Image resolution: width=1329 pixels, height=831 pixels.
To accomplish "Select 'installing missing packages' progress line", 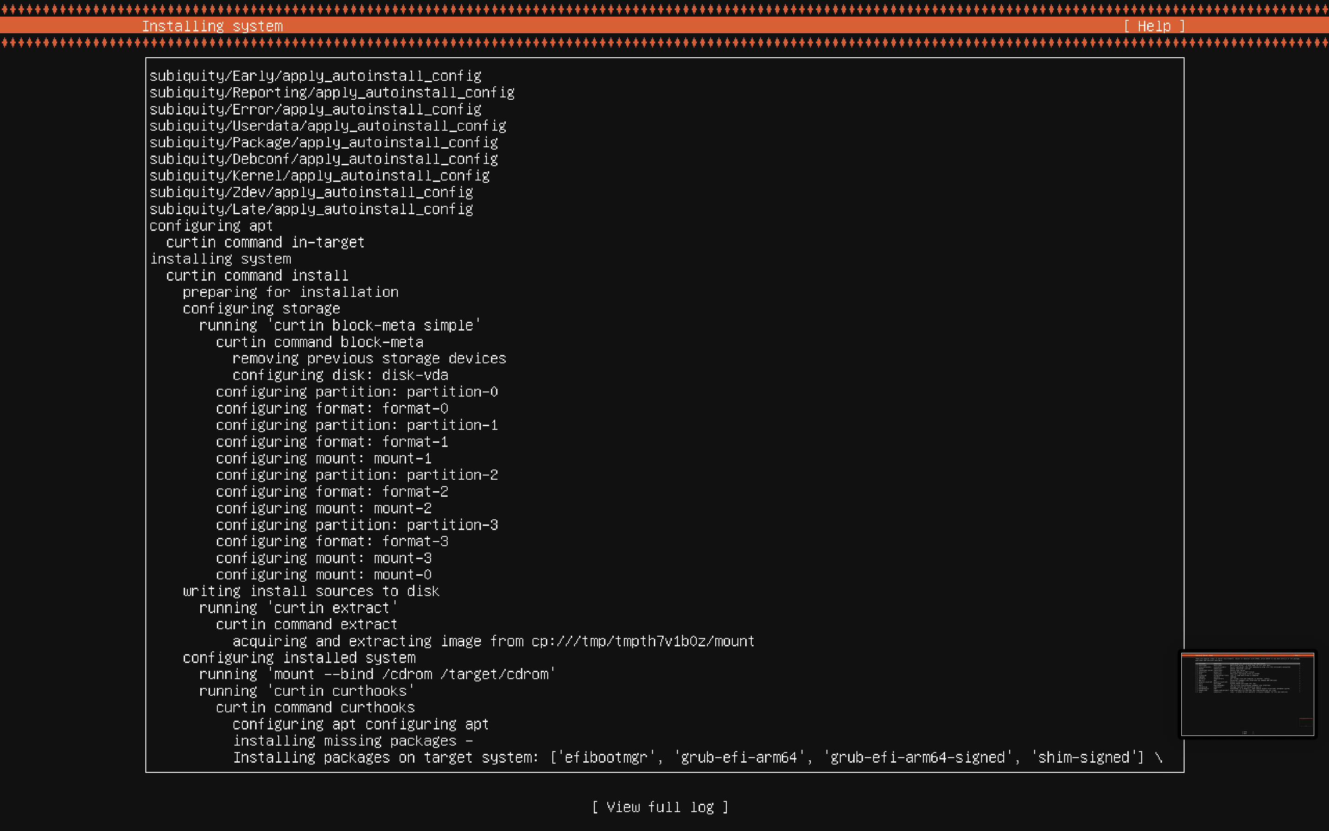I will (x=353, y=741).
